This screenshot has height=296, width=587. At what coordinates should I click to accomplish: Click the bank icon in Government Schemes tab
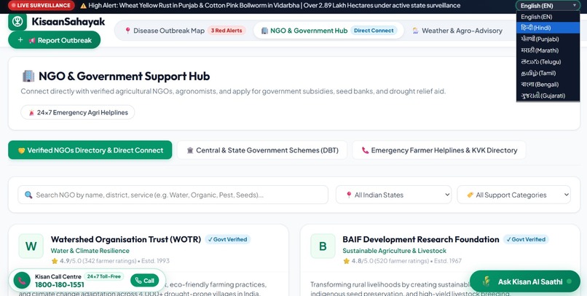pyautogui.click(x=190, y=151)
